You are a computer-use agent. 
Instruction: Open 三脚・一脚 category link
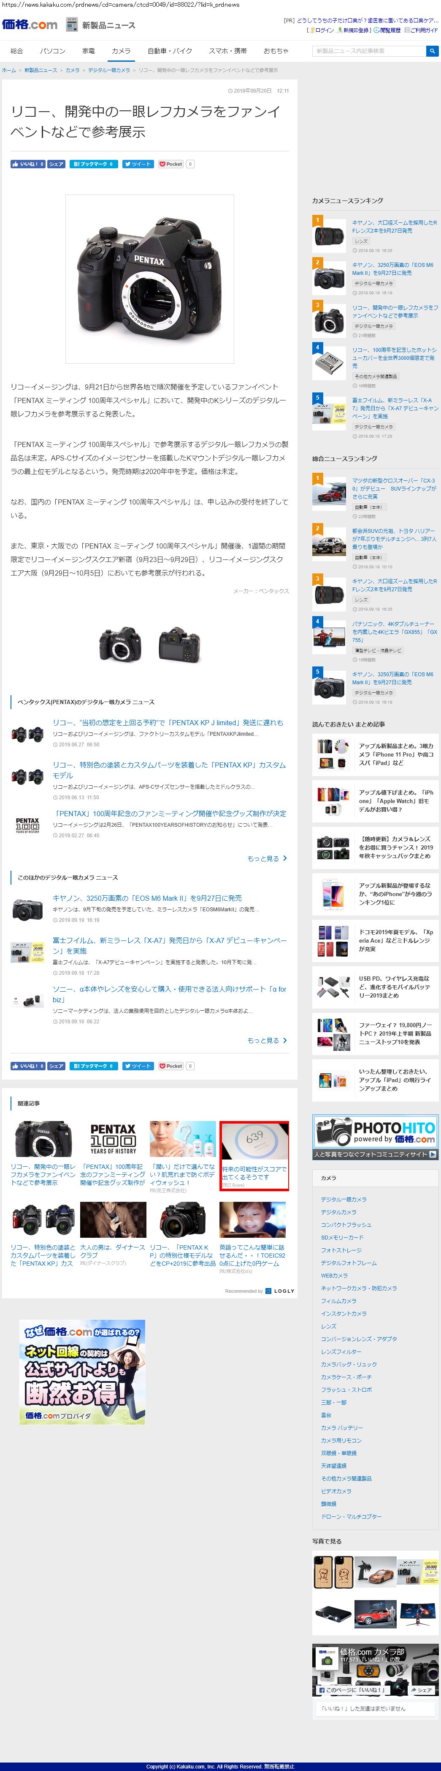pyautogui.click(x=334, y=1403)
